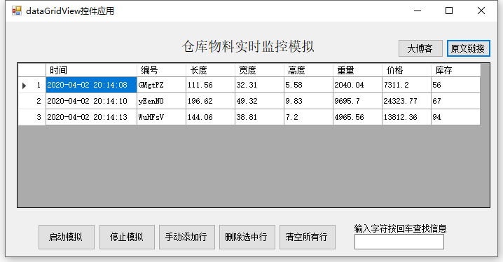The image size is (503, 262).
Task: Sort by the 长度 column header
Action: pos(210,70)
